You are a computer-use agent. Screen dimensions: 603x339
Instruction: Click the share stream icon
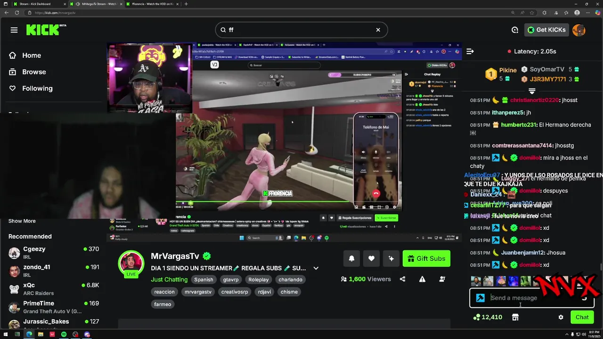click(x=402, y=279)
